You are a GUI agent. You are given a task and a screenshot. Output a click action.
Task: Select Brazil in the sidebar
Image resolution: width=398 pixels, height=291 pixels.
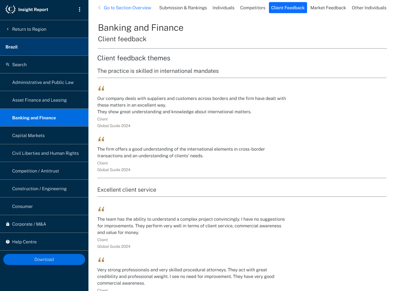12,47
